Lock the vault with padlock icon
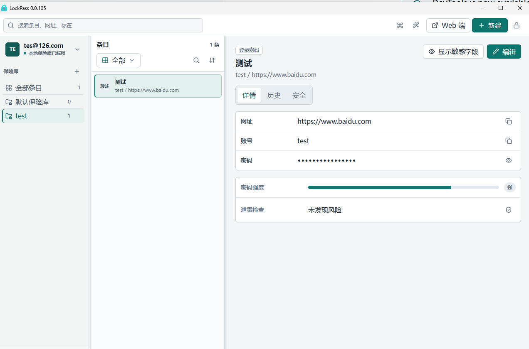The height and width of the screenshot is (349, 529). 517,25
